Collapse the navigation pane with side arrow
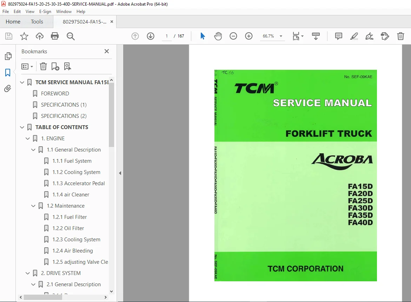411x302 pixels. click(120, 173)
